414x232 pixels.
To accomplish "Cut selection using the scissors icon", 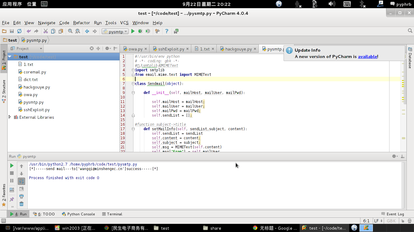I will click(46, 31).
